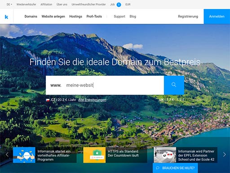230x173 pixels.
Task: Click the Registrierung link
Action: 188,16
